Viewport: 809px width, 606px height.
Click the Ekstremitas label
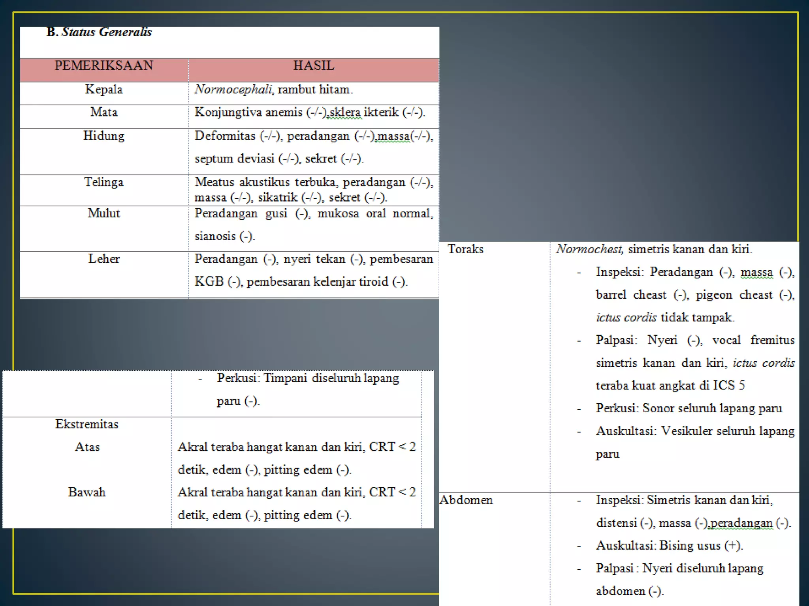pos(87,424)
